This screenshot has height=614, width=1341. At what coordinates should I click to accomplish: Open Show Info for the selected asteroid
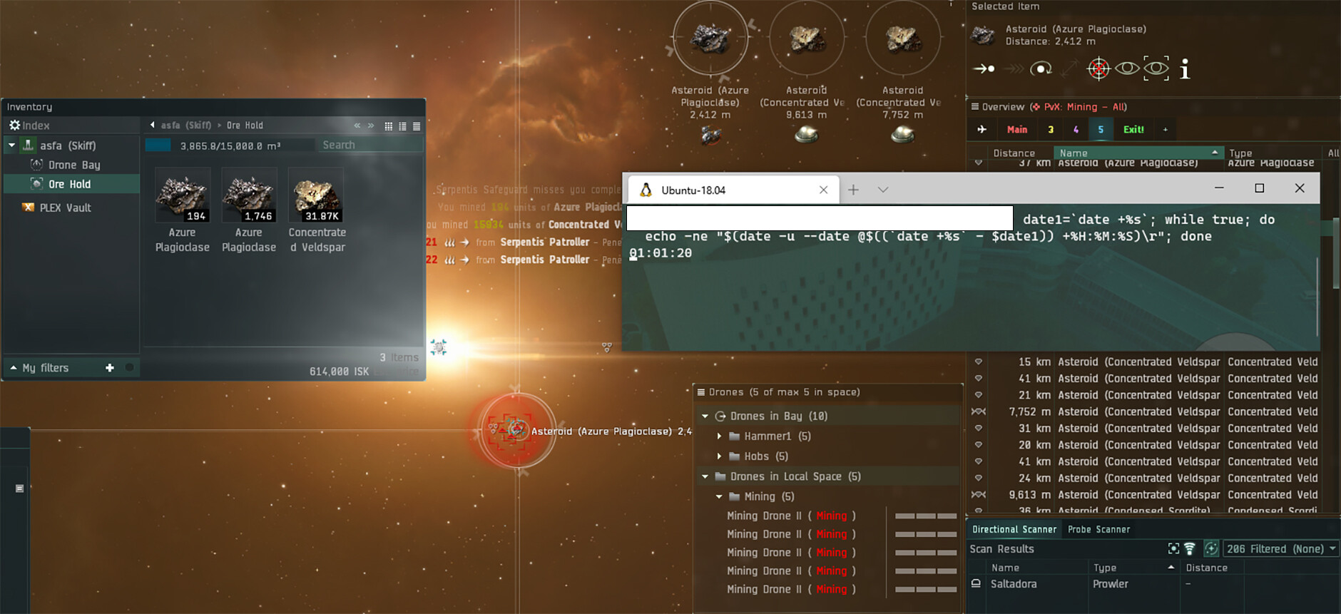pyautogui.click(x=1185, y=69)
